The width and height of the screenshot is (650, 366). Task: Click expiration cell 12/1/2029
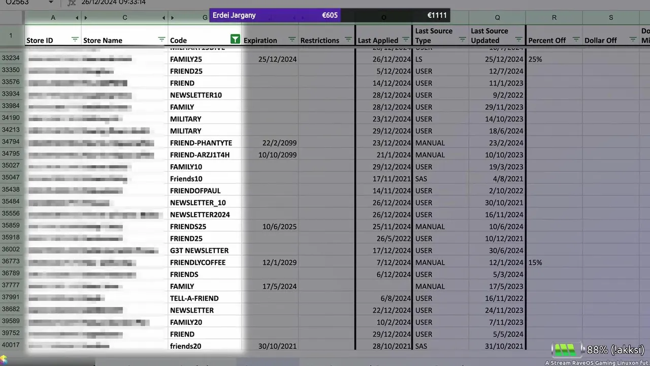click(x=270, y=262)
